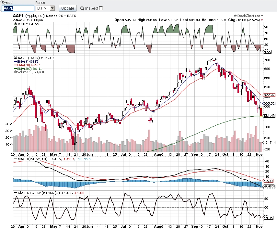
Task: Click the StockCharts.com copyright text
Action: click(x=249, y=16)
